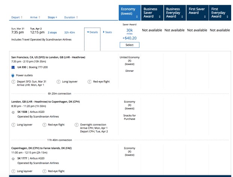
Task: Select the First Everyday Award column header
Action: click(220, 14)
